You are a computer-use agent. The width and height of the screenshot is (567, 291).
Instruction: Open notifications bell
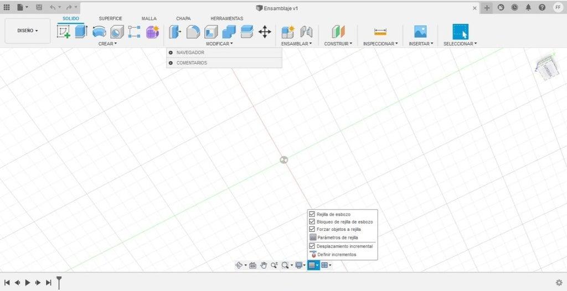click(528, 7)
